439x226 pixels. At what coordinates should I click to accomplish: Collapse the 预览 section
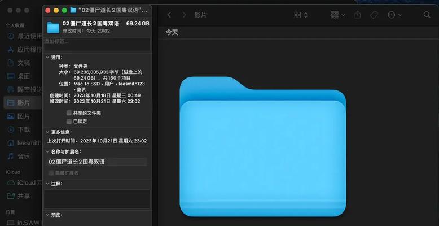point(47,215)
